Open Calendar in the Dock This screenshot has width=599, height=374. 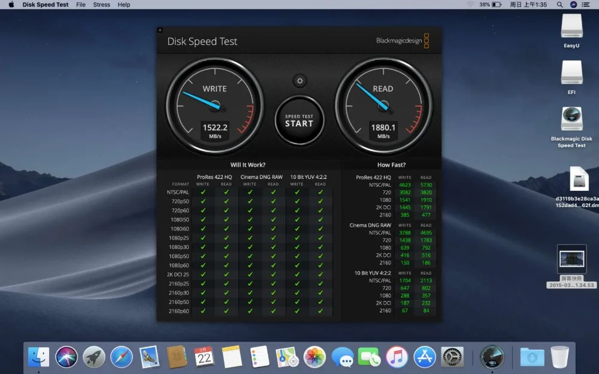pos(204,358)
